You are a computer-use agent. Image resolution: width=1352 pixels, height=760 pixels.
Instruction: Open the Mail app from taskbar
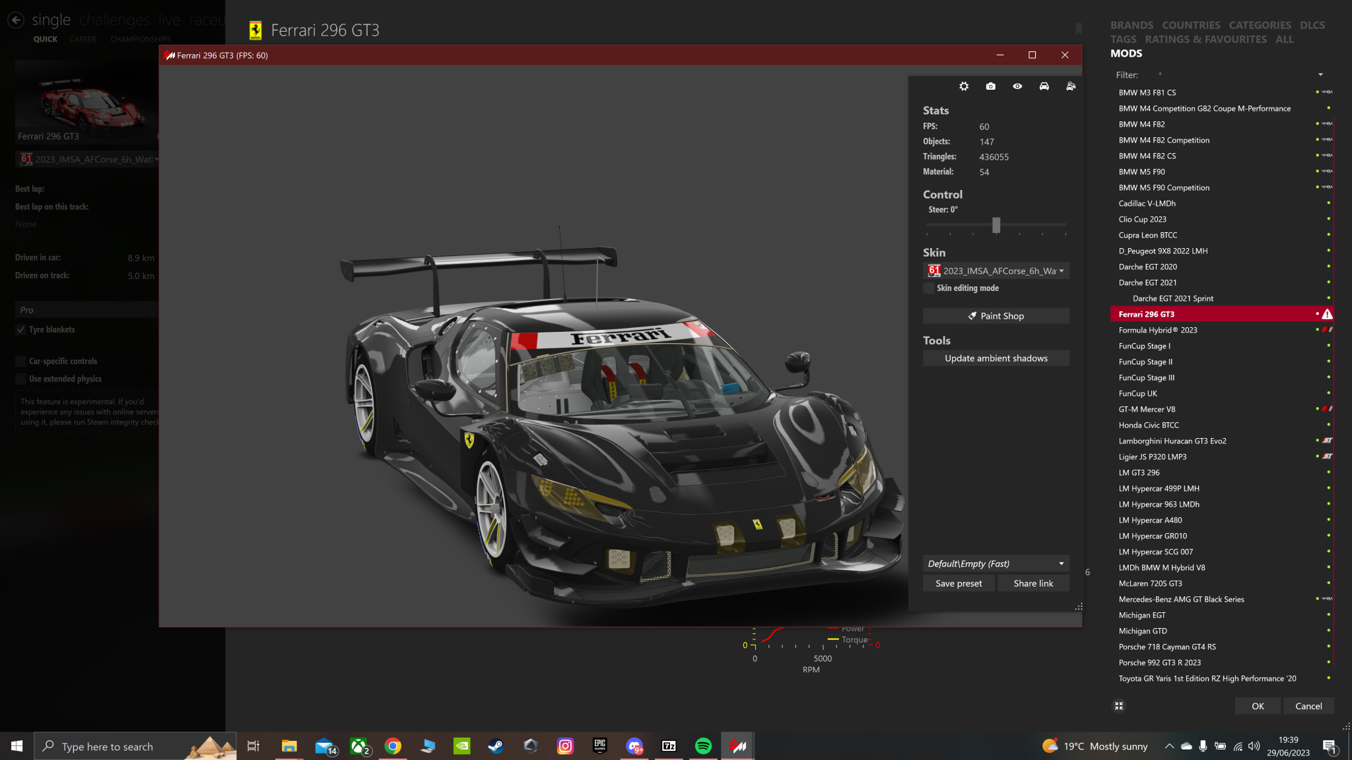click(x=325, y=746)
